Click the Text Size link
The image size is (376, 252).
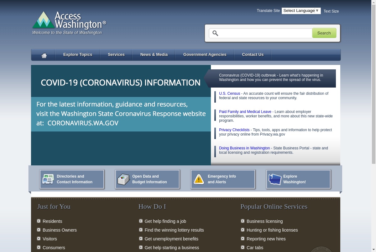tap(331, 11)
